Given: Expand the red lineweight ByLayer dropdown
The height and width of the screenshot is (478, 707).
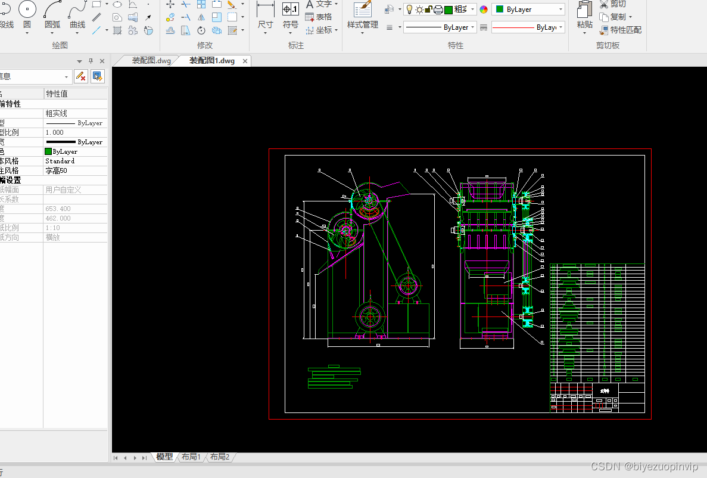Looking at the screenshot, I should pos(528,27).
